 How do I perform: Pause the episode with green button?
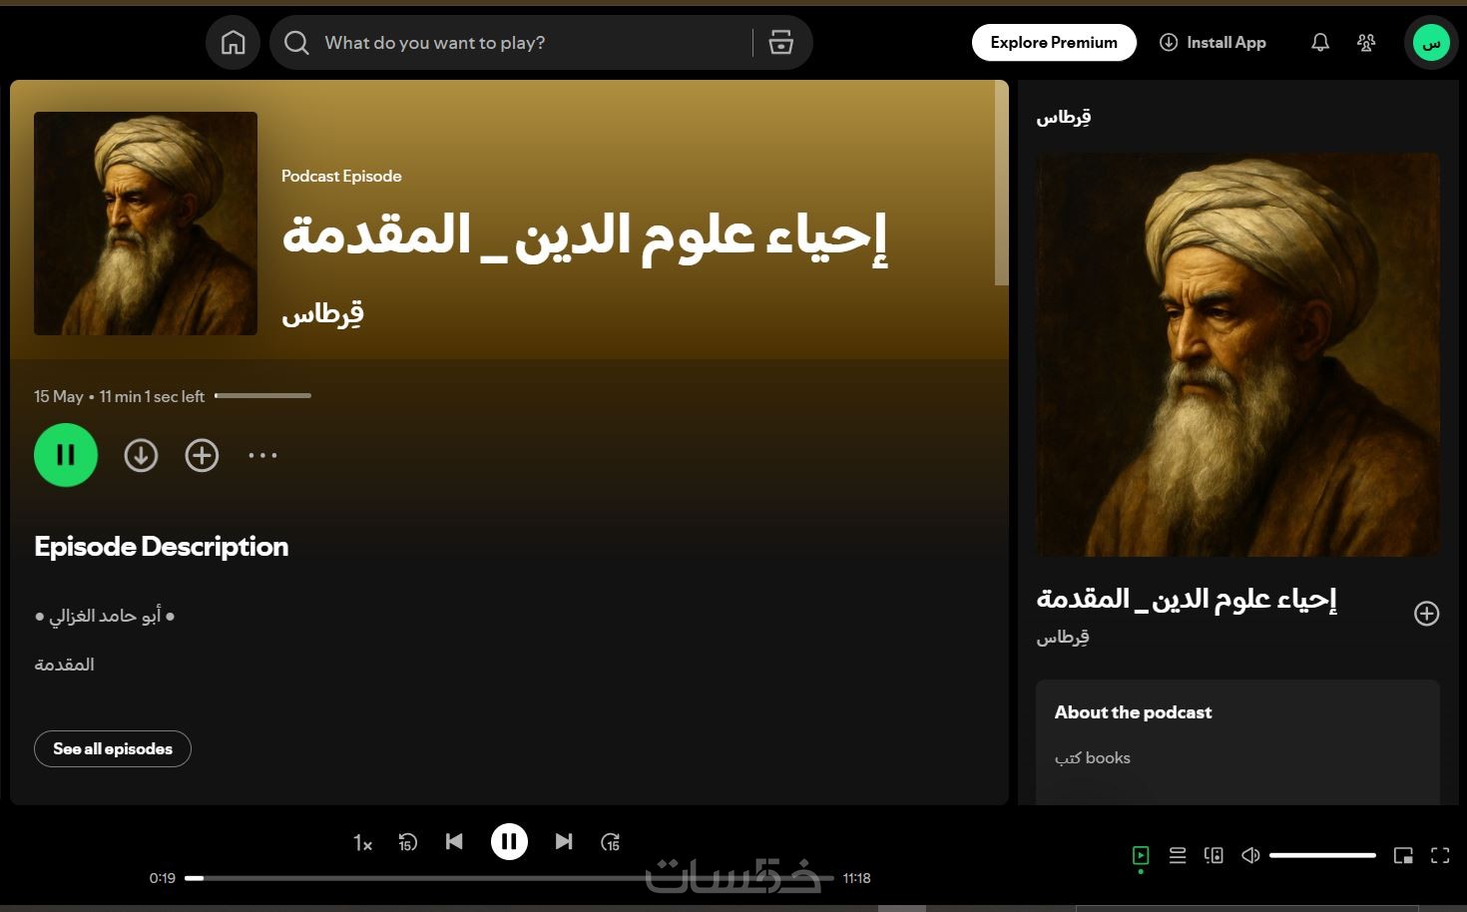[66, 455]
